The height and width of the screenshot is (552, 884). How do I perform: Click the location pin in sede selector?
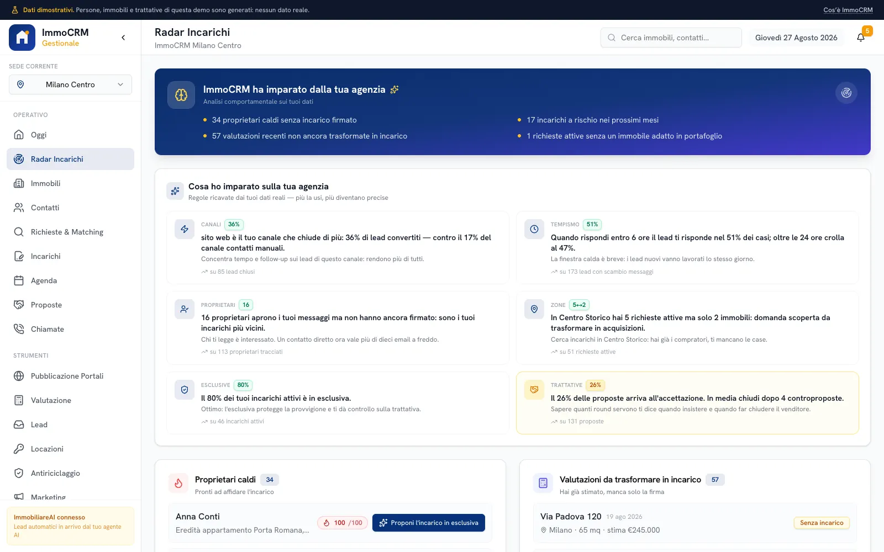click(20, 84)
